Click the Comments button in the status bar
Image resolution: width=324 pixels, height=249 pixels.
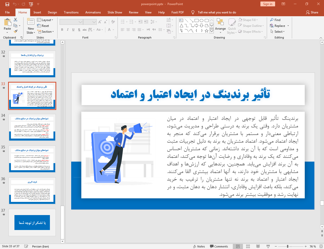[x=219, y=246]
